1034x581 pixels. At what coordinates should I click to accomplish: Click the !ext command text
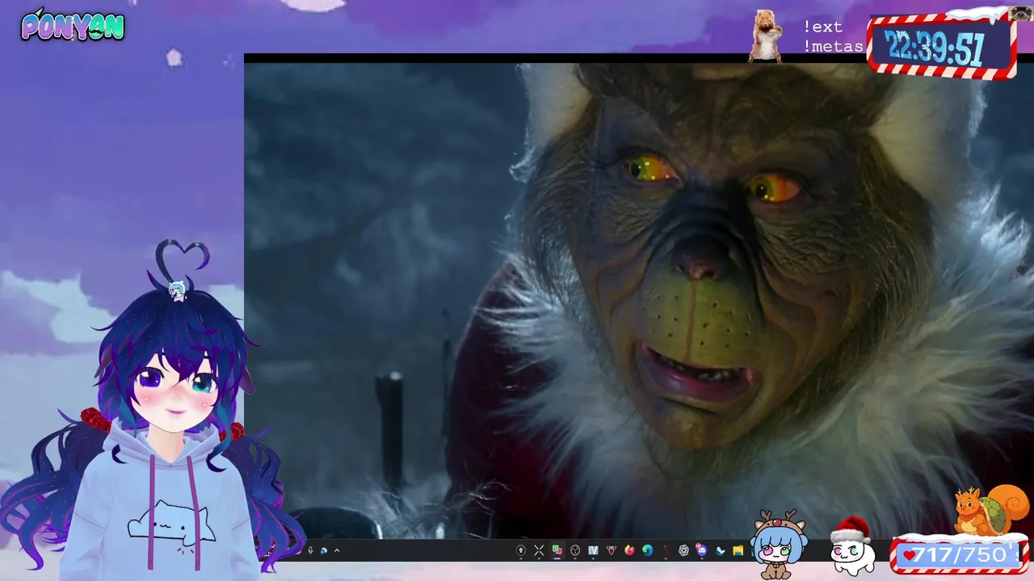tap(822, 27)
